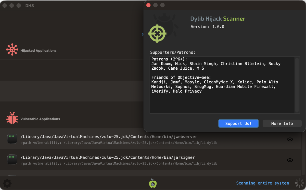
Task: Click the supporters list scrollbar
Action: click(x=297, y=85)
